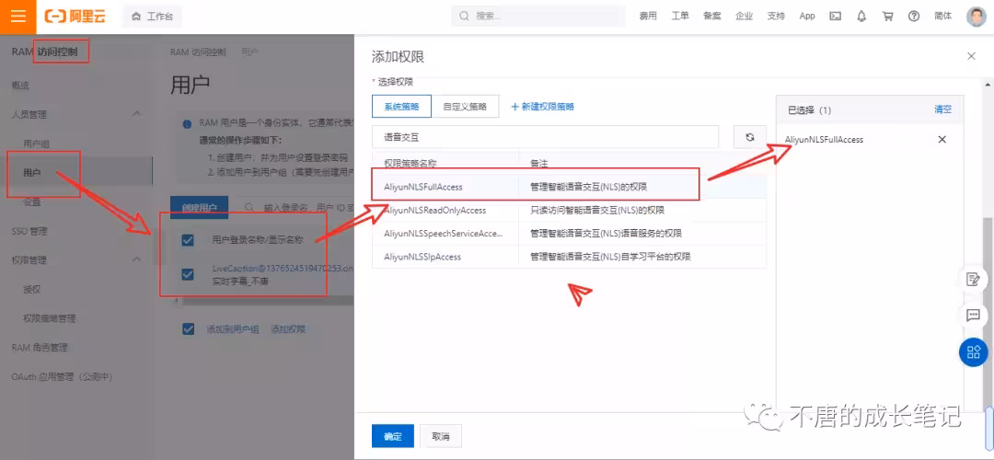Open the hamburger navigation menu

[x=18, y=17]
